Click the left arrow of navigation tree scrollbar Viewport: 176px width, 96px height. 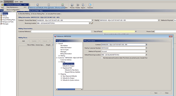pyautogui.click(x=57, y=89)
